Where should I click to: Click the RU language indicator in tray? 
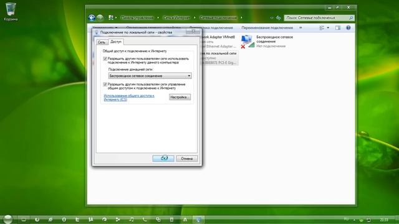click(347, 219)
